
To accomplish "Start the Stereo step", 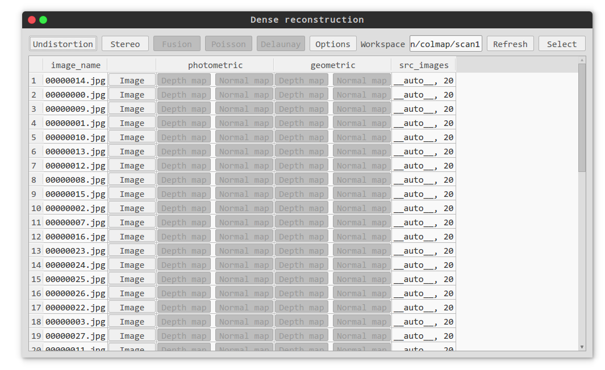I will 125,44.
